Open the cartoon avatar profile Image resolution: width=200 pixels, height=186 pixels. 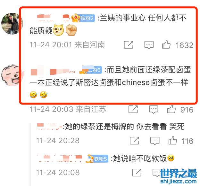click(13, 75)
